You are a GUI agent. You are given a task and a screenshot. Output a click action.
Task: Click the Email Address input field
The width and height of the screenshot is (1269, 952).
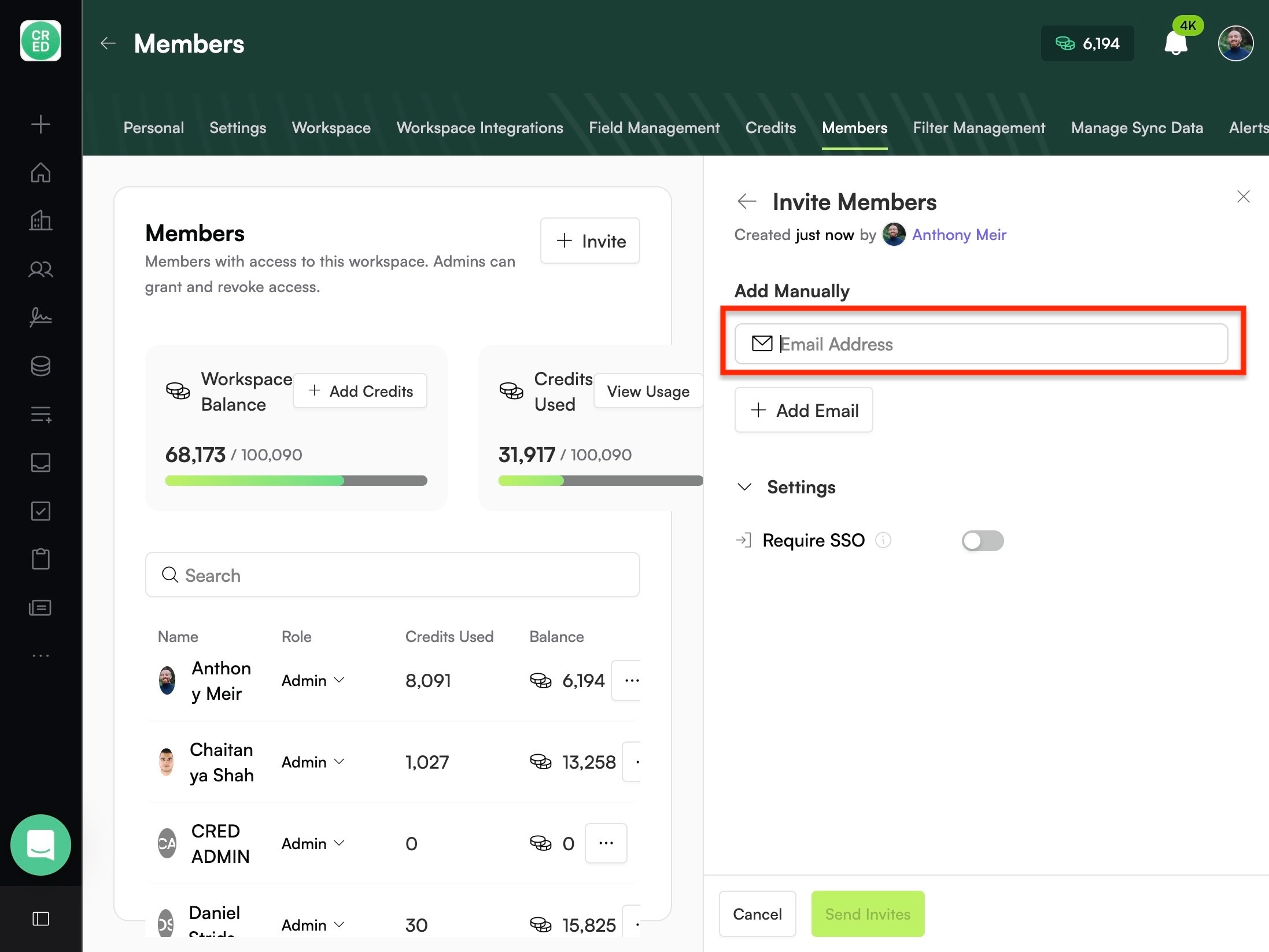[x=981, y=344]
